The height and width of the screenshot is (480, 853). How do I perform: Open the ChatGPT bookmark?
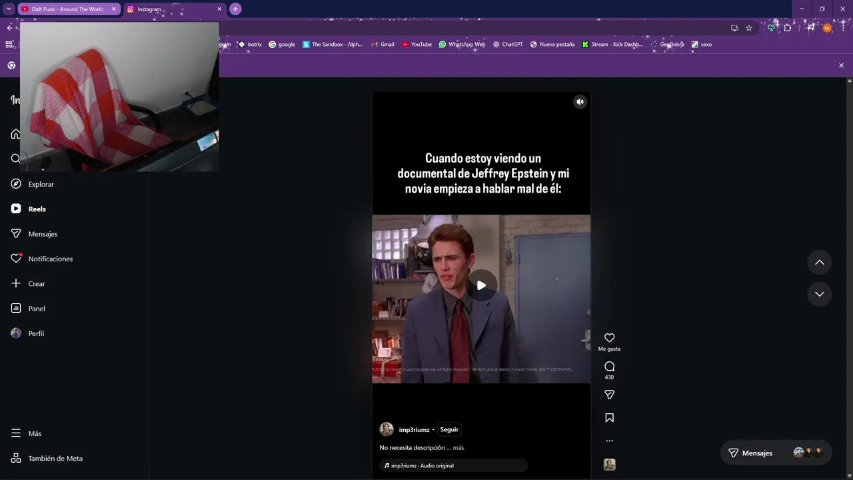[507, 45]
